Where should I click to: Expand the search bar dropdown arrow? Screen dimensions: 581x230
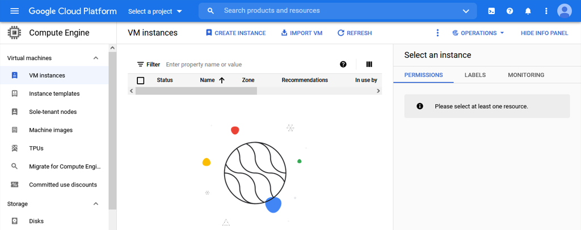(466, 11)
